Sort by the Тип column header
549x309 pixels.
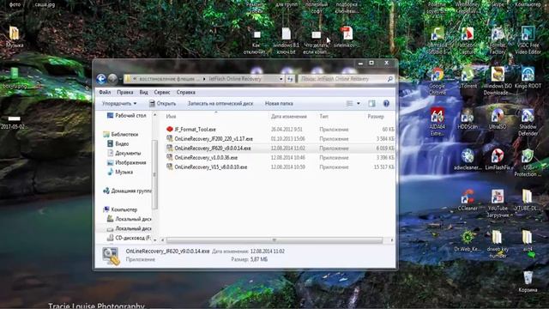point(324,117)
